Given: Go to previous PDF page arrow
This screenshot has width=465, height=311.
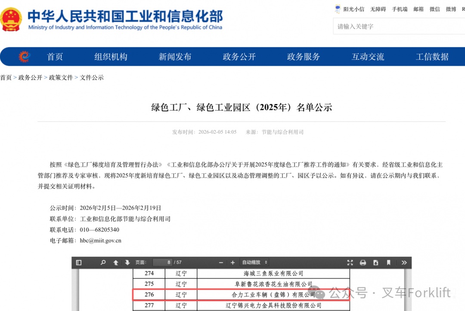Looking at the screenshot, I should point(116,262).
